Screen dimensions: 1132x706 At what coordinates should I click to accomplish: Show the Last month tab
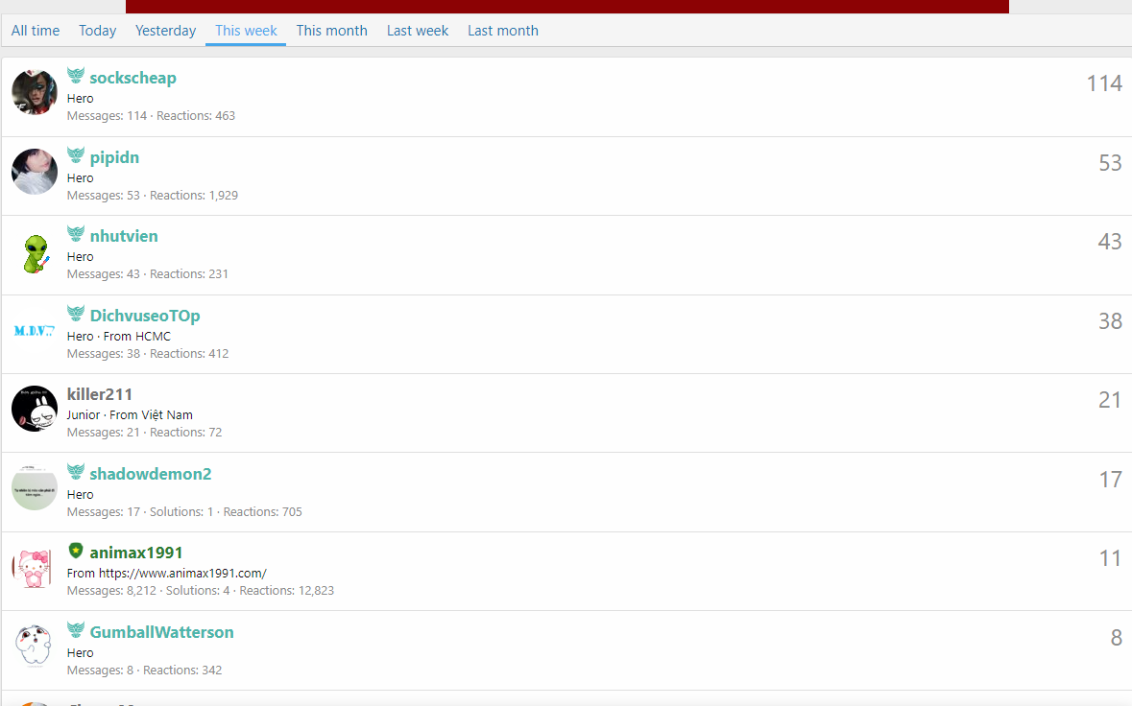pos(502,31)
